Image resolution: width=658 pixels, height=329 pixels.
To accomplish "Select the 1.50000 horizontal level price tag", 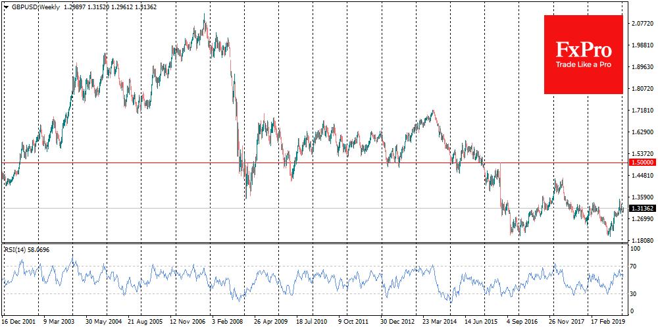I will [x=642, y=162].
